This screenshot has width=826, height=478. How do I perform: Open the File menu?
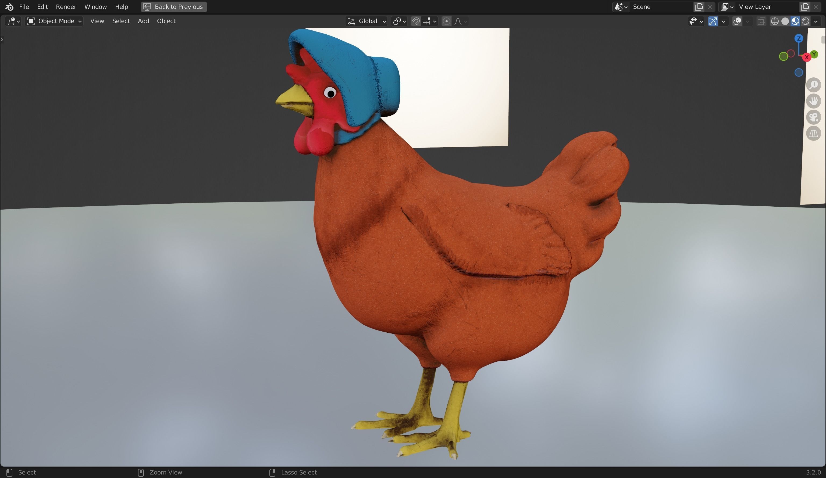click(x=24, y=7)
